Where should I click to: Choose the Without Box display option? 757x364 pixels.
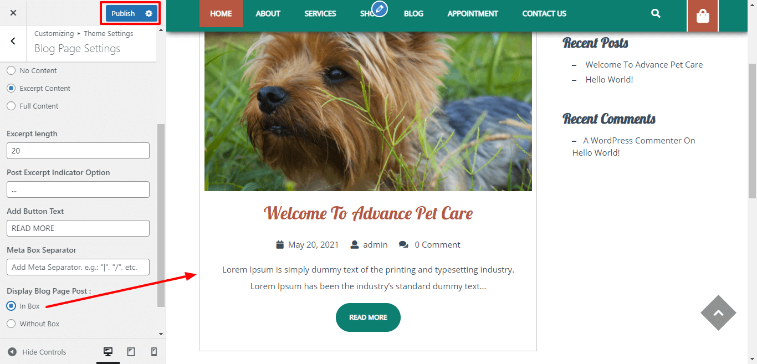click(11, 324)
